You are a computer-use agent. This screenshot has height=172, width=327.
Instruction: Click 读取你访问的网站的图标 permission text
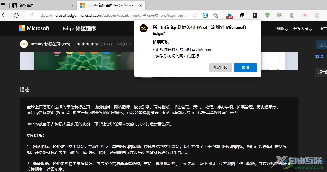coord(178,56)
